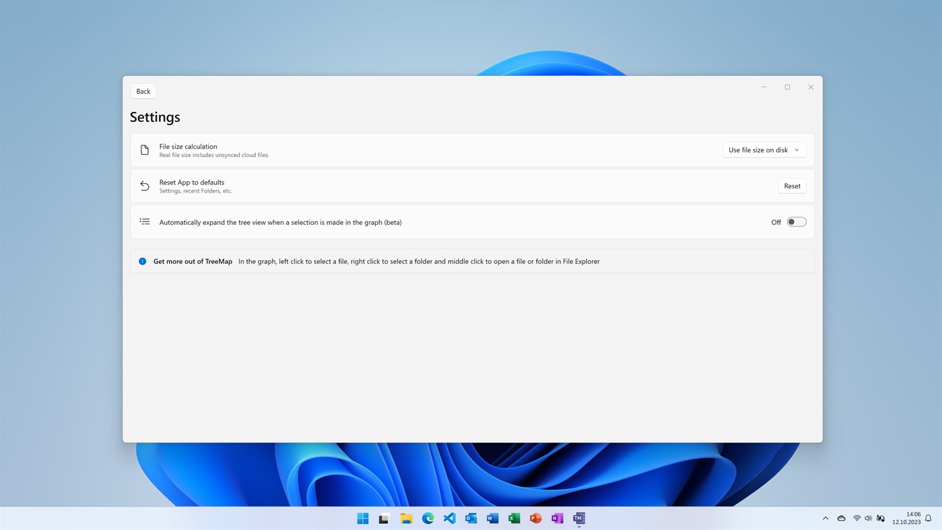This screenshot has height=530, width=942.
Task: Open Excel from the taskbar
Action: click(514, 518)
